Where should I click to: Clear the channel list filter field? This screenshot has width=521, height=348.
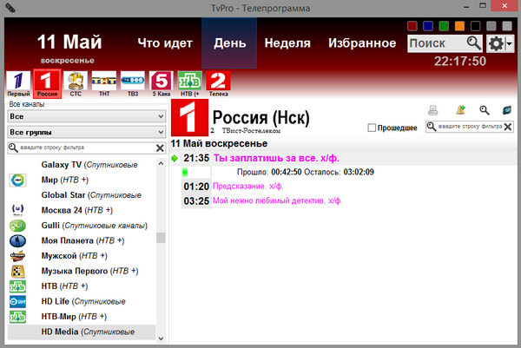click(160, 148)
